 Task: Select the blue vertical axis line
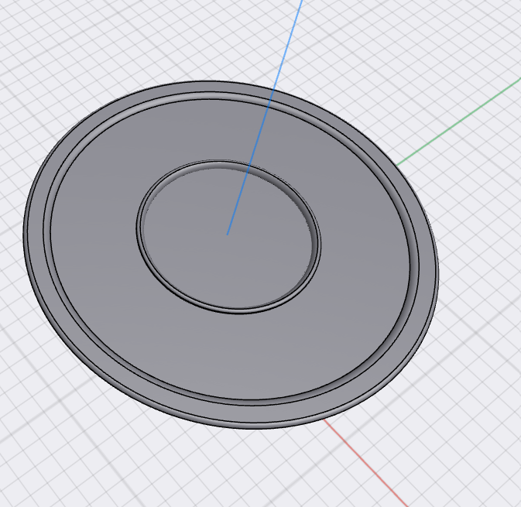pyautogui.click(x=265, y=117)
